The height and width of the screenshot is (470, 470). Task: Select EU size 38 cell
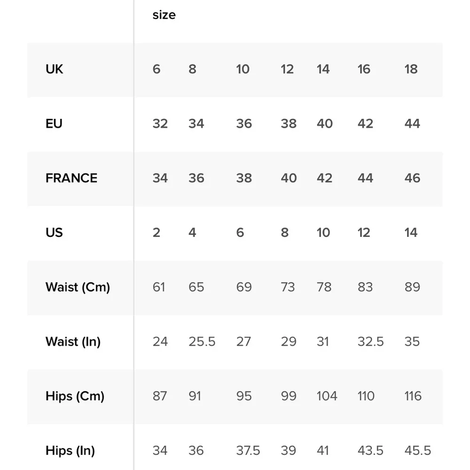[x=289, y=124]
